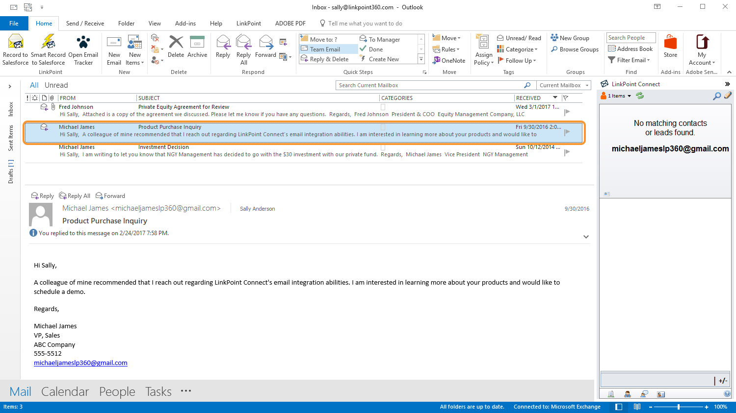Flag the Investment Decision email
The width and height of the screenshot is (736, 413).
[x=567, y=152]
